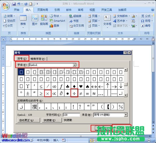
Task: Open footer (页脚) dropdown
Action: click(x=94, y=21)
